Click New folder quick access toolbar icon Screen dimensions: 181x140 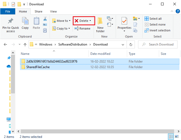coord(19,4)
